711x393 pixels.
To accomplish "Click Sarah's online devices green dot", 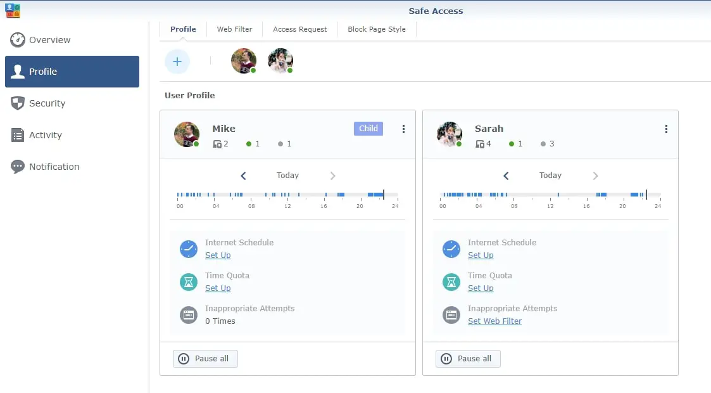I will coord(512,144).
